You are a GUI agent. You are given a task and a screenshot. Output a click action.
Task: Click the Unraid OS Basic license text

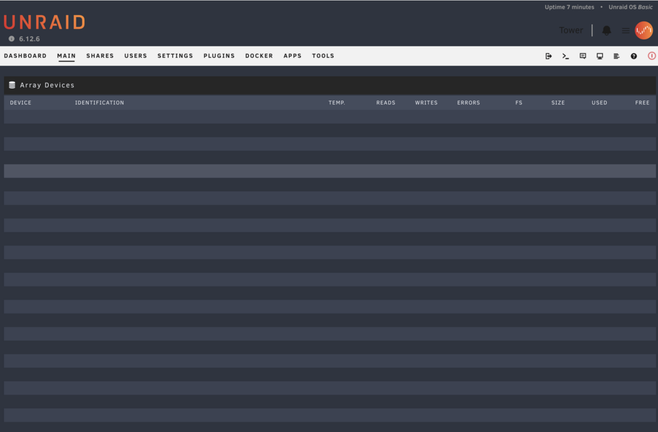(630, 7)
